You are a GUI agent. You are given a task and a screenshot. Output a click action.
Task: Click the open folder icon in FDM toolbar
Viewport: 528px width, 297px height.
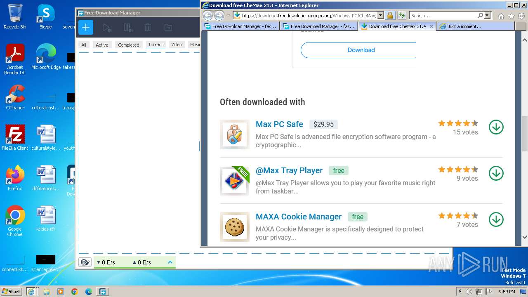pos(168,28)
